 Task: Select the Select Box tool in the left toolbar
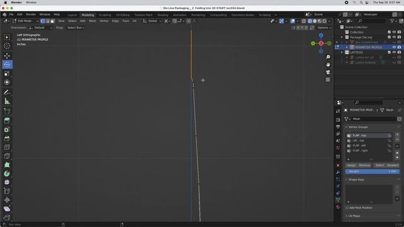click(7, 37)
